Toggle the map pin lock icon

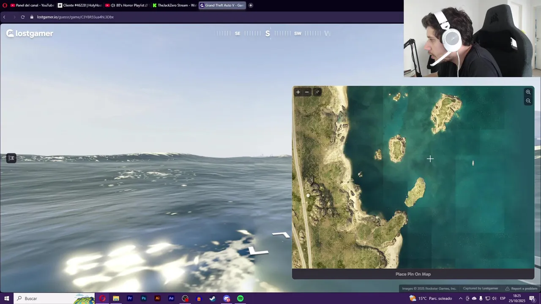317,92
